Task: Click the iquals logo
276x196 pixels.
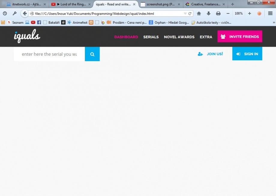Action: point(27,36)
